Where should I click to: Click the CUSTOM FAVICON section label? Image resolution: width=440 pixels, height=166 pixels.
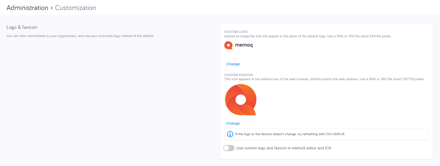(x=238, y=75)
